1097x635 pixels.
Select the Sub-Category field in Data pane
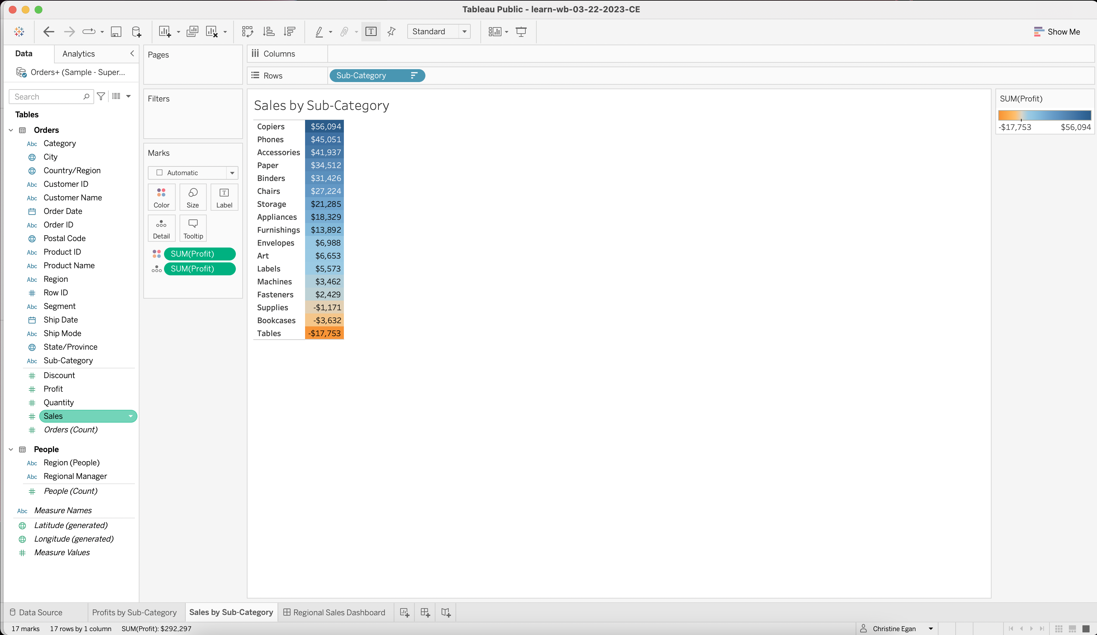coord(68,361)
